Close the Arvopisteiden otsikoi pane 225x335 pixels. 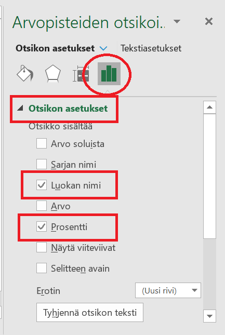click(208, 21)
